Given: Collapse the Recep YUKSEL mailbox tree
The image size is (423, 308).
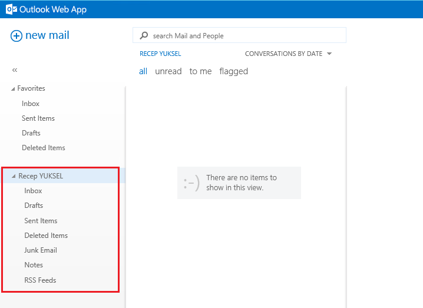Looking at the screenshot, I should (x=14, y=176).
